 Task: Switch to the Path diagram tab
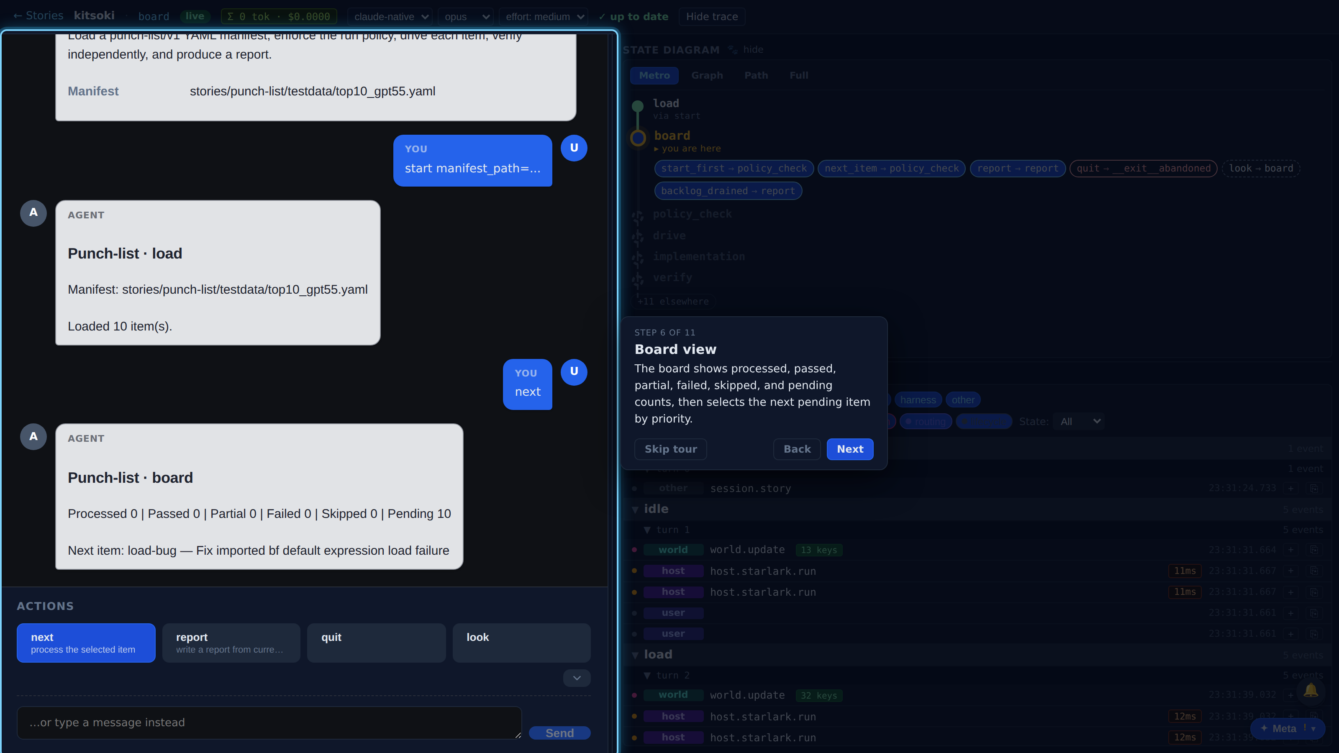pos(756,75)
